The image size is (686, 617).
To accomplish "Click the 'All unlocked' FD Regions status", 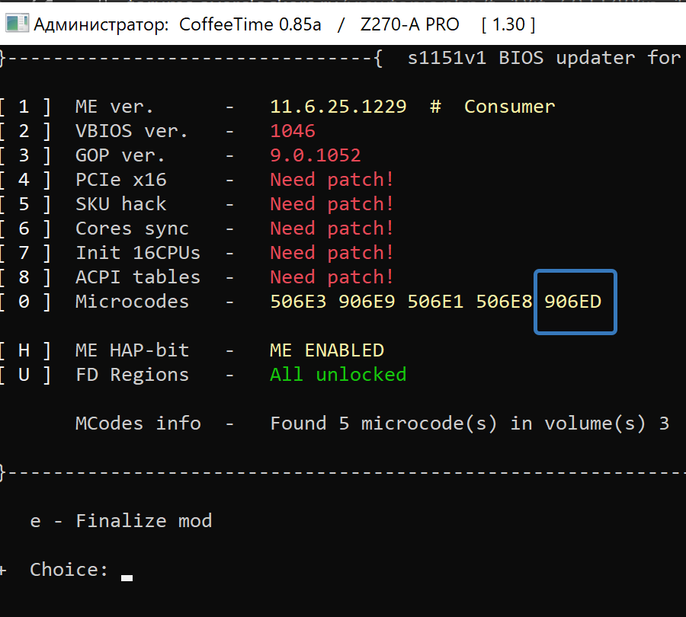I will tap(338, 375).
